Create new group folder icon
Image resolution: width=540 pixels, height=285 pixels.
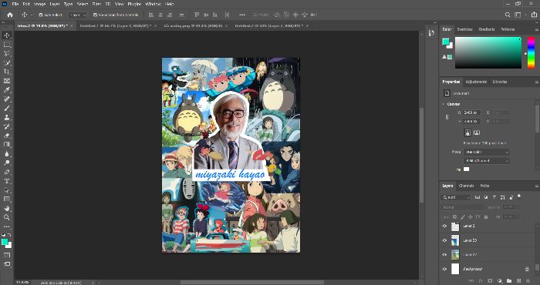[509, 281]
